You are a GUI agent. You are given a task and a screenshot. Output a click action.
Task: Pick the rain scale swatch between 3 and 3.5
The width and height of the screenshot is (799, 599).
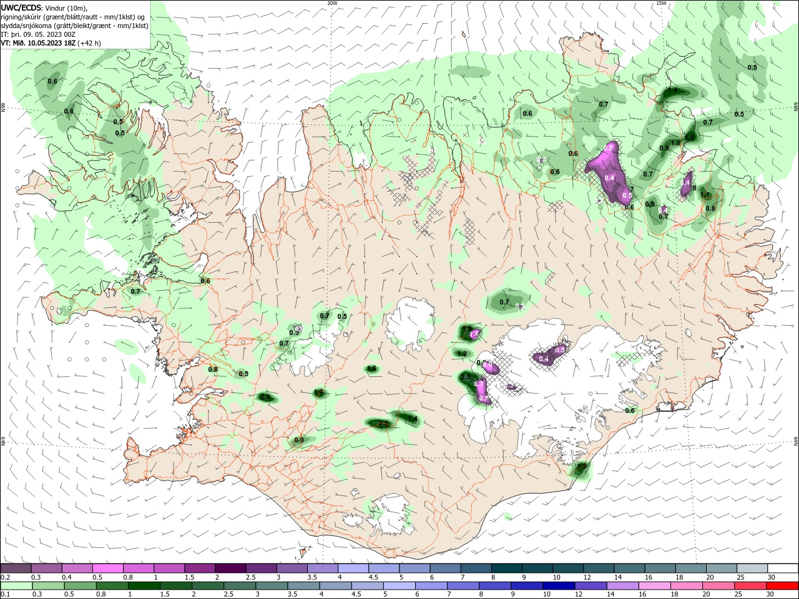272,585
